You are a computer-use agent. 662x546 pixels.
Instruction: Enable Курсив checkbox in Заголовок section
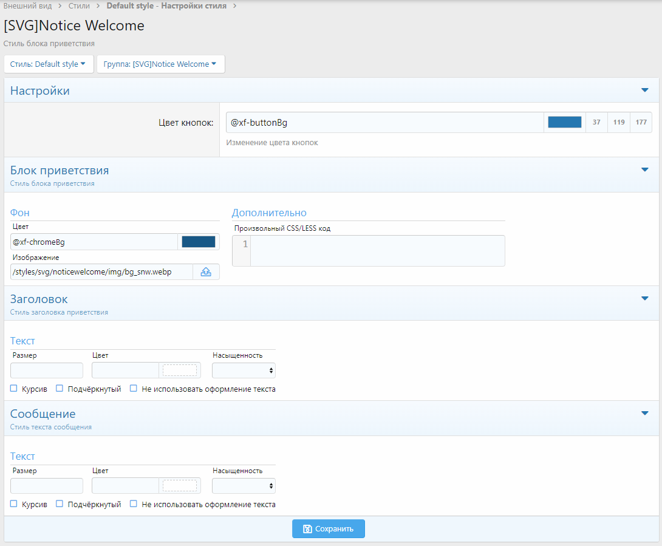tap(14, 389)
